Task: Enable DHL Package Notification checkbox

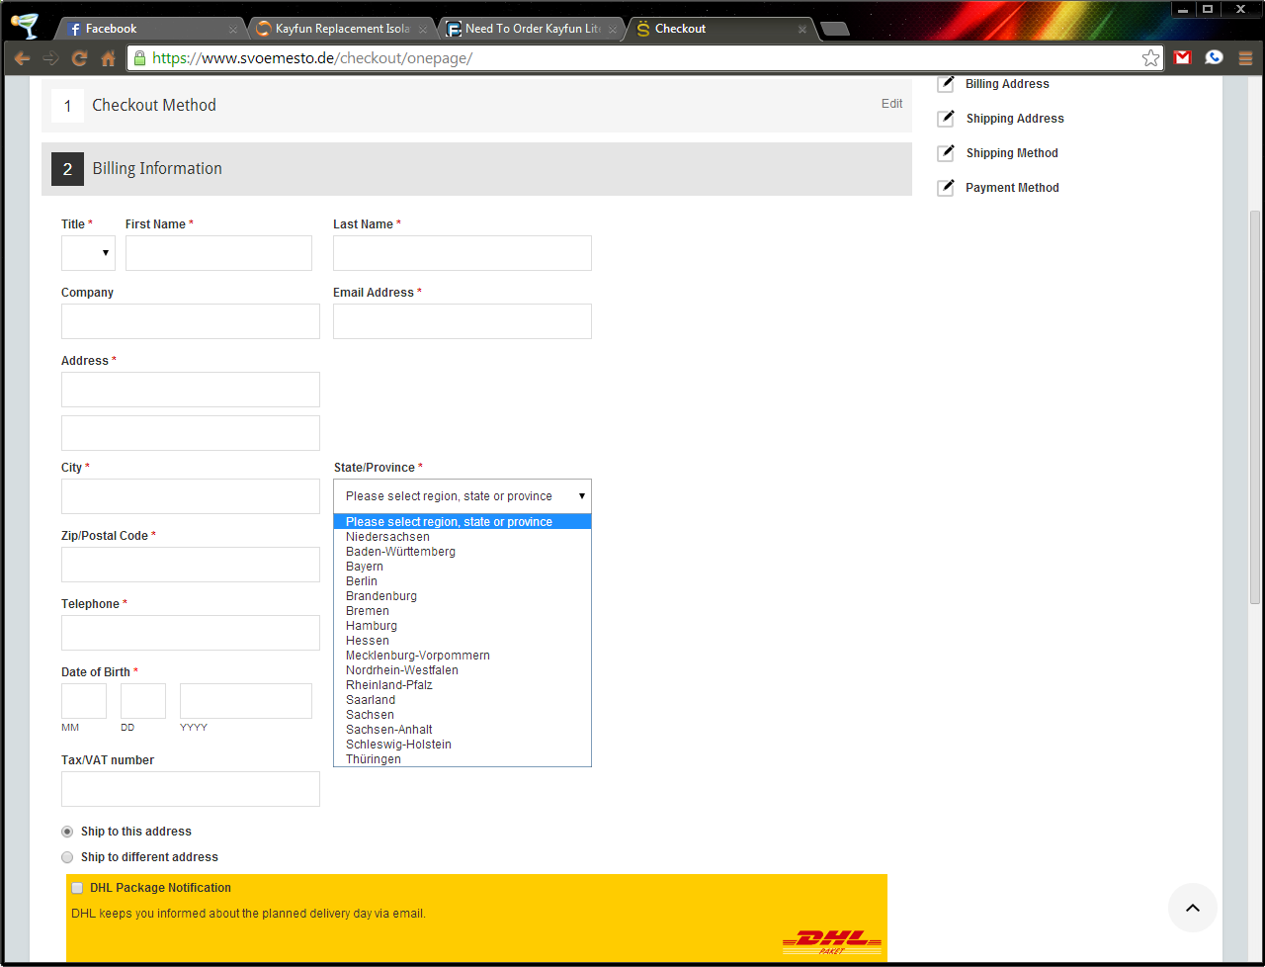Action: pyautogui.click(x=77, y=888)
